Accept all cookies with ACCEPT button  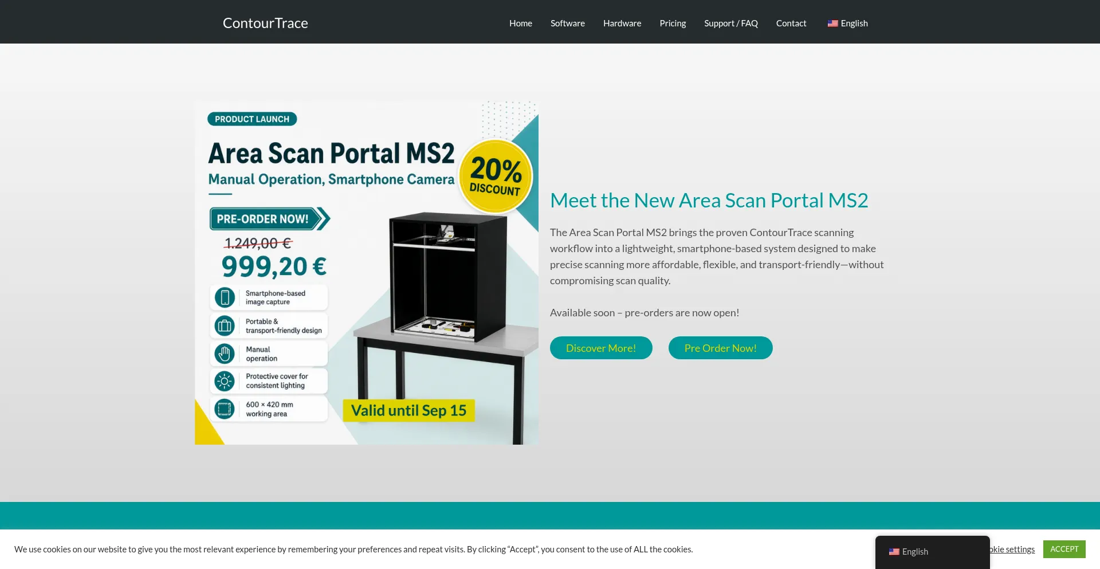[1064, 549]
